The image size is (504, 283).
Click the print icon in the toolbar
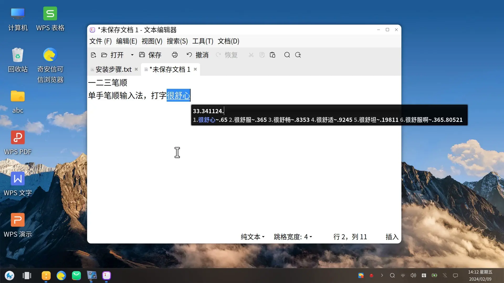(x=175, y=55)
